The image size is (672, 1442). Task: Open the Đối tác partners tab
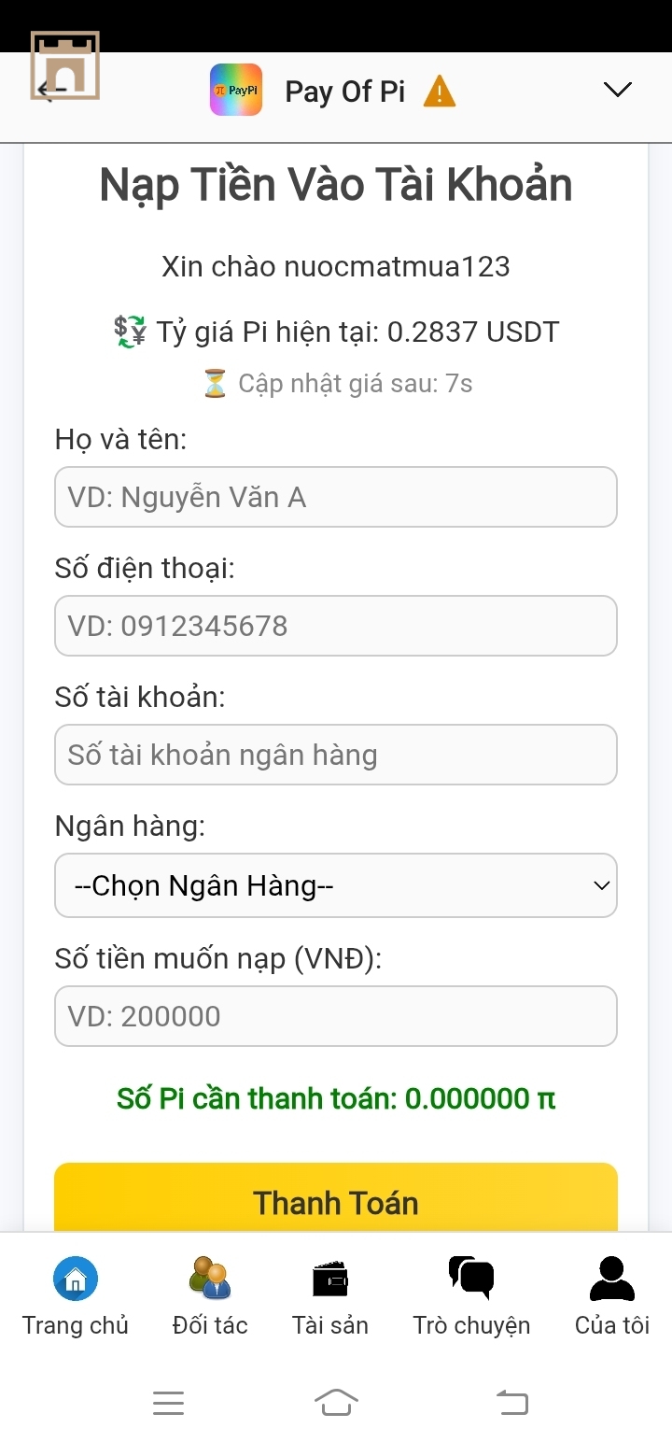(210, 1297)
